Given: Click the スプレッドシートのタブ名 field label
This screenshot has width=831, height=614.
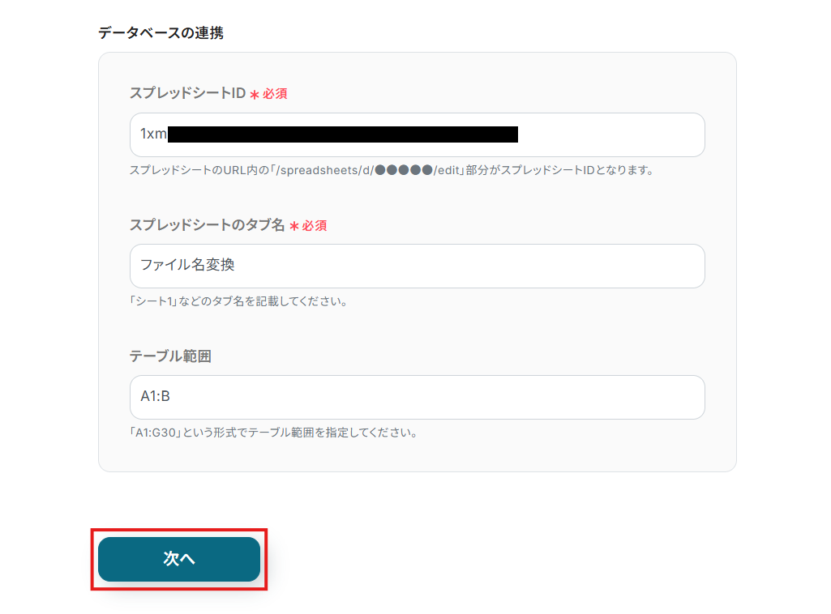Looking at the screenshot, I should 207,225.
